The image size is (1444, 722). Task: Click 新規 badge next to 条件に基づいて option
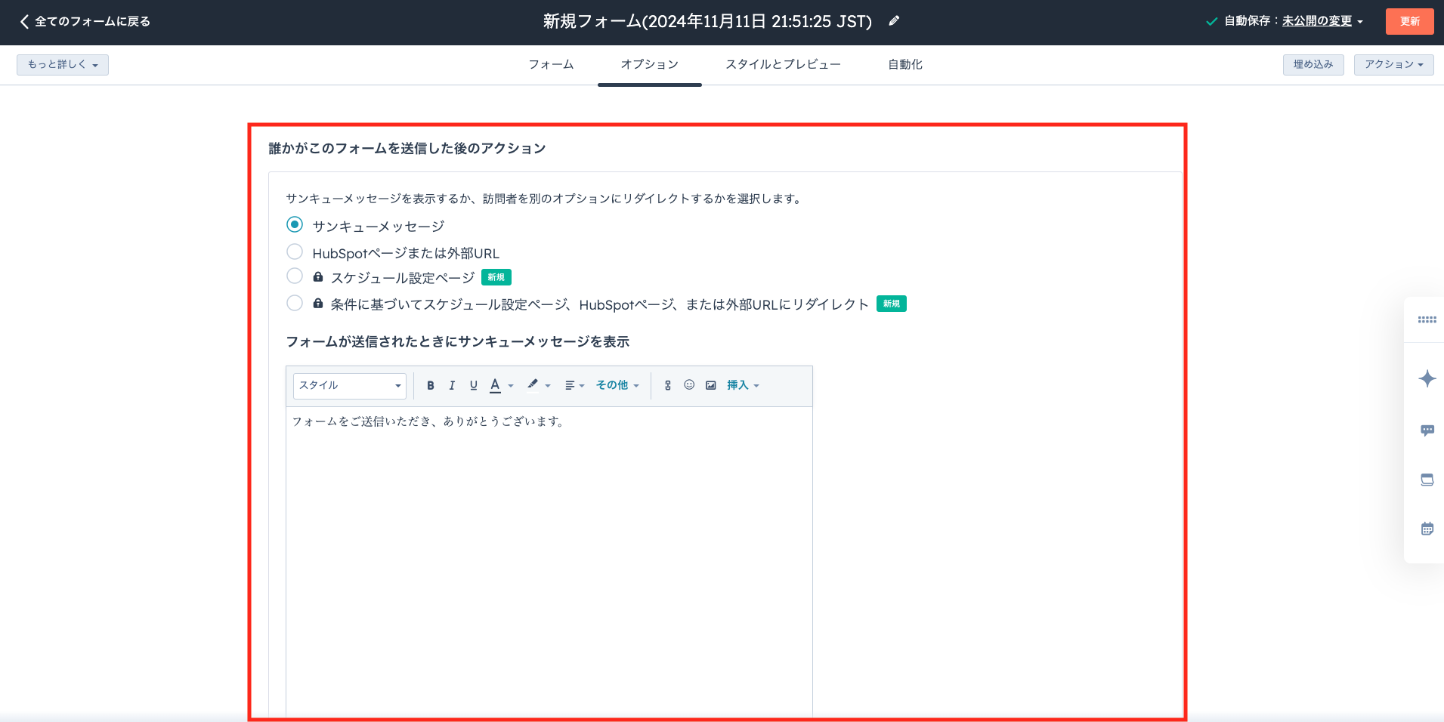pos(892,304)
